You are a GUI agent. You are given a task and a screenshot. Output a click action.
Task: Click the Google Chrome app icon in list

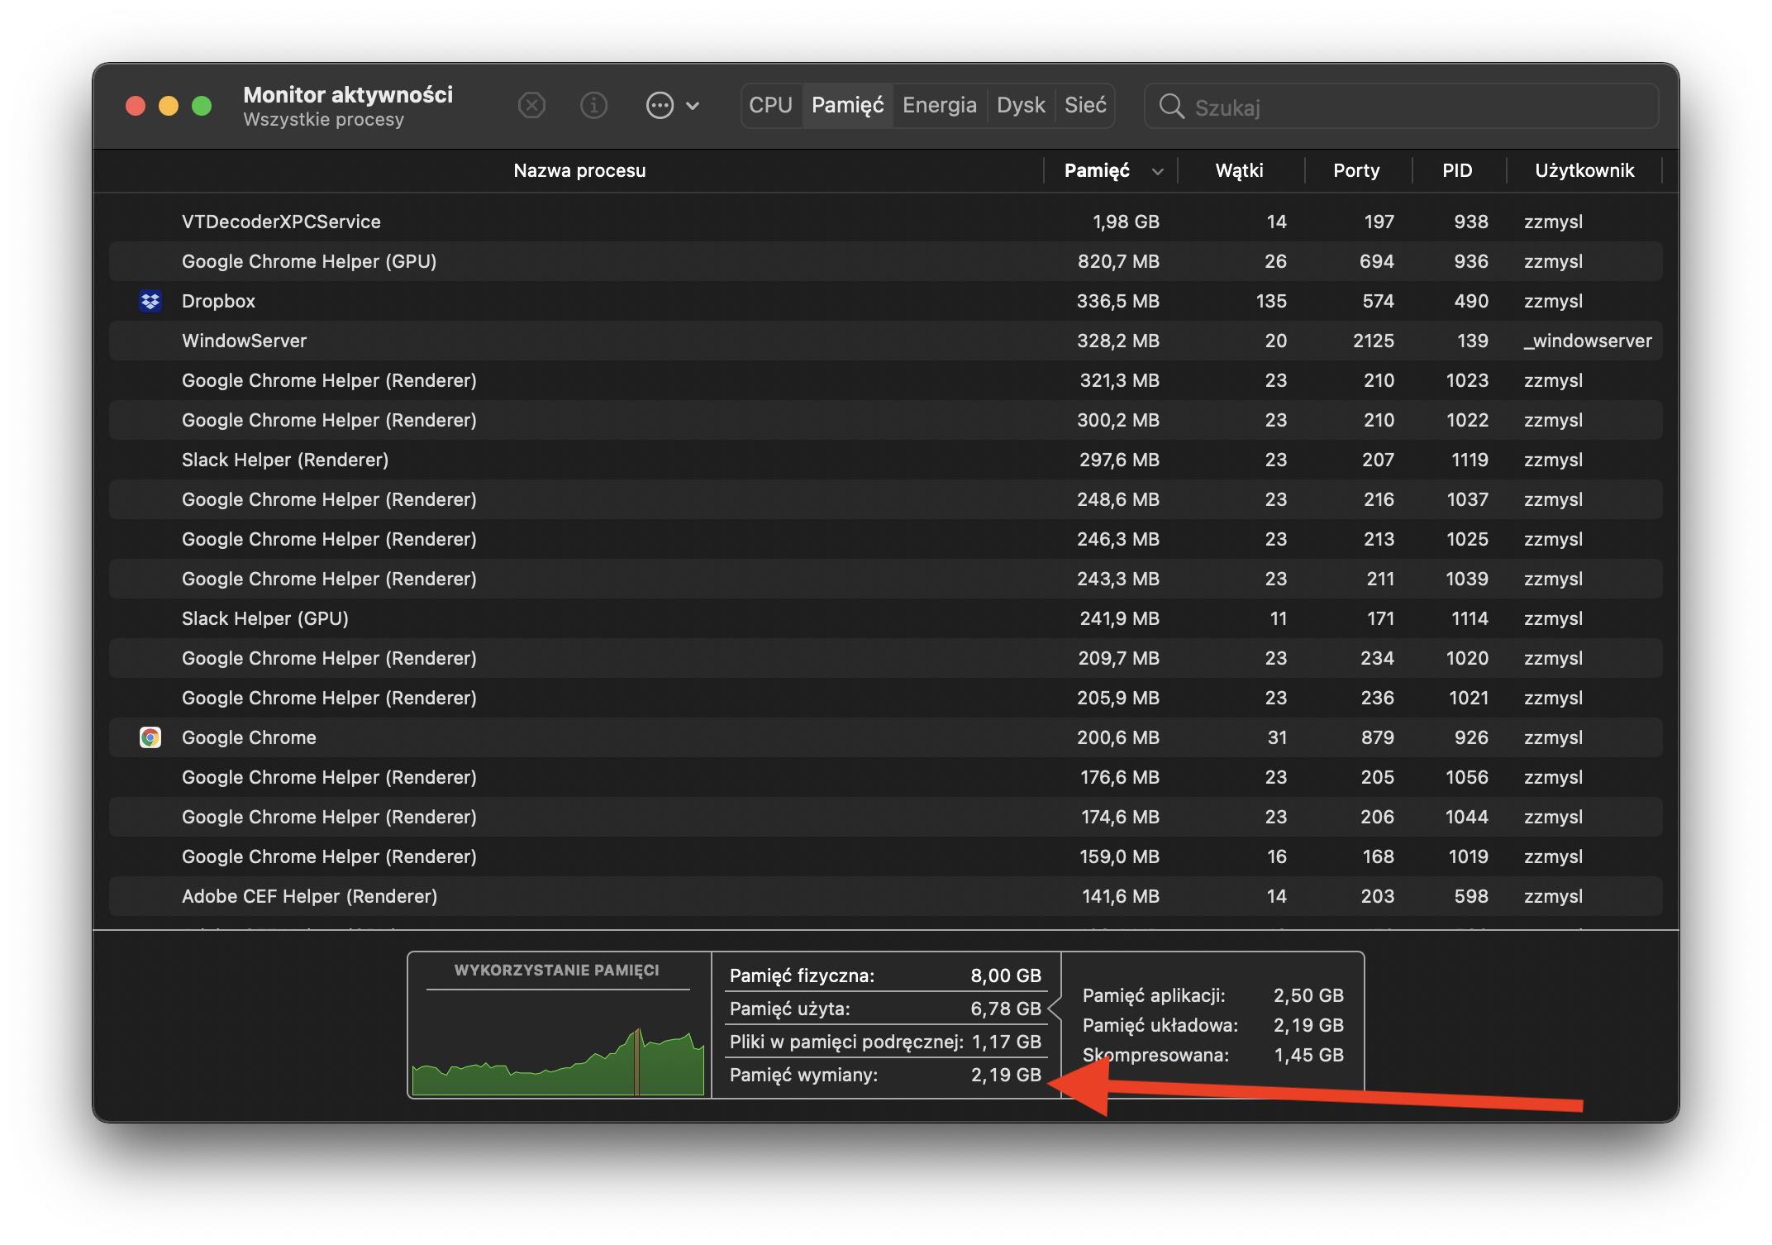(x=150, y=737)
